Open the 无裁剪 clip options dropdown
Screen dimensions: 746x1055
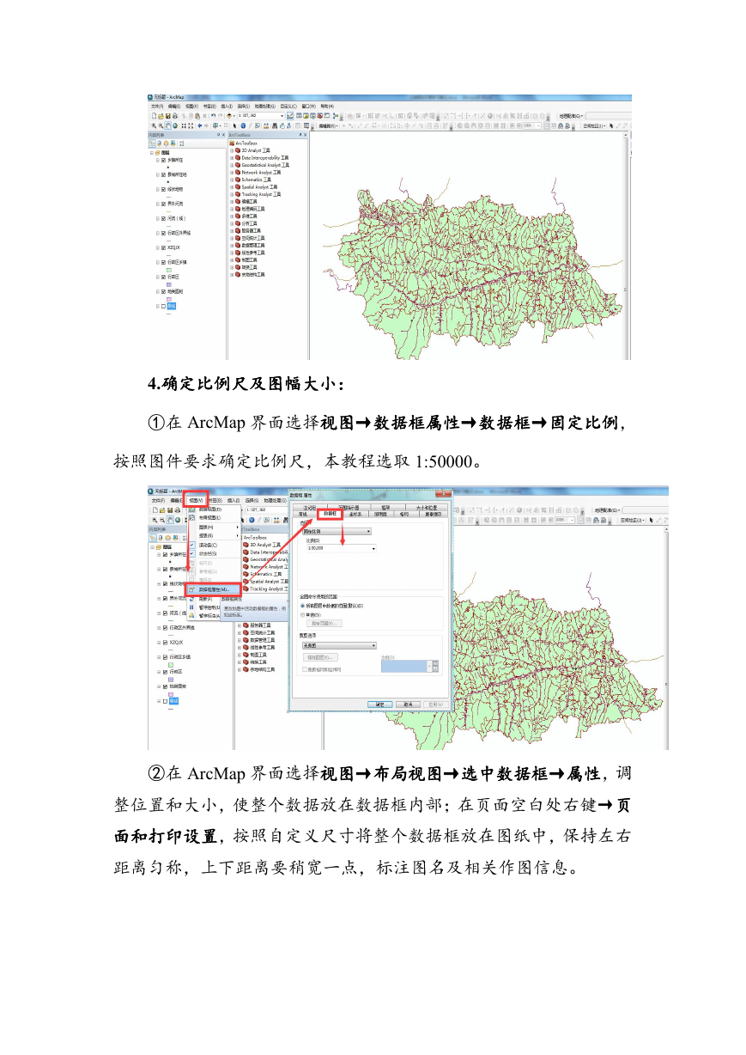[x=340, y=645]
